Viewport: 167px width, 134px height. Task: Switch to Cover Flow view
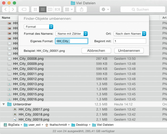coord(57,9)
